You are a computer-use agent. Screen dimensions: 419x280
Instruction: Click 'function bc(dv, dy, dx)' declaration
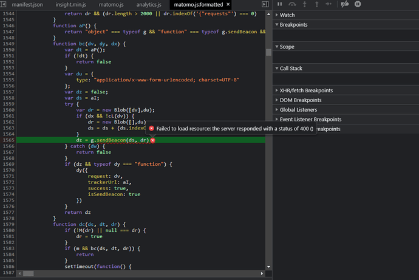coord(89,44)
